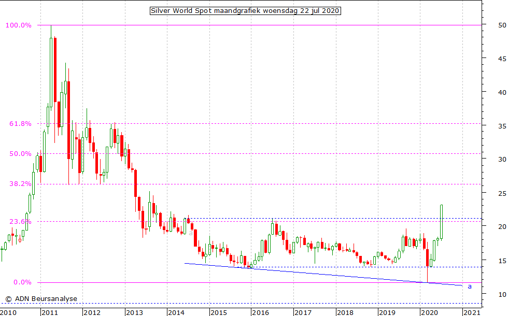This screenshot has height=316, width=508.
Task: Click the 2021 year label
Action: point(472,312)
